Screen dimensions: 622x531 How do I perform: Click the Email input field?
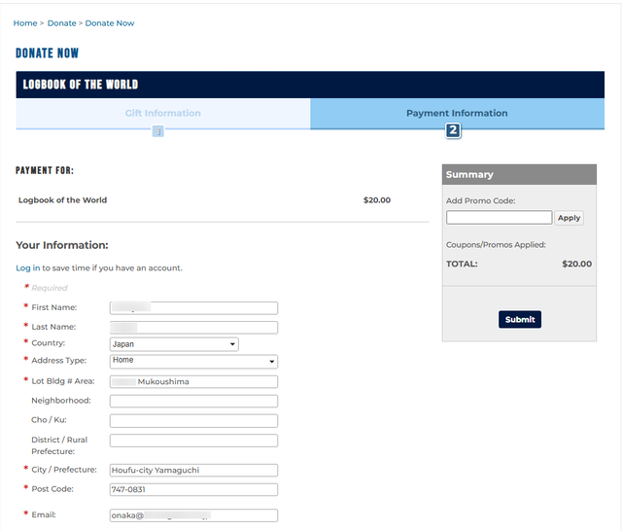(193, 515)
